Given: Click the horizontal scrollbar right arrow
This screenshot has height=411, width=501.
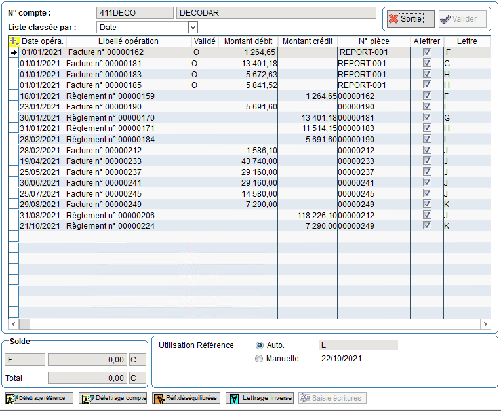Looking at the screenshot, I should (485, 324).
